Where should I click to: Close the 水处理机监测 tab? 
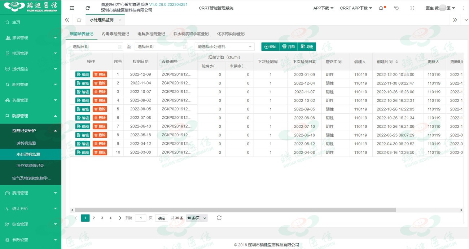tap(120, 20)
